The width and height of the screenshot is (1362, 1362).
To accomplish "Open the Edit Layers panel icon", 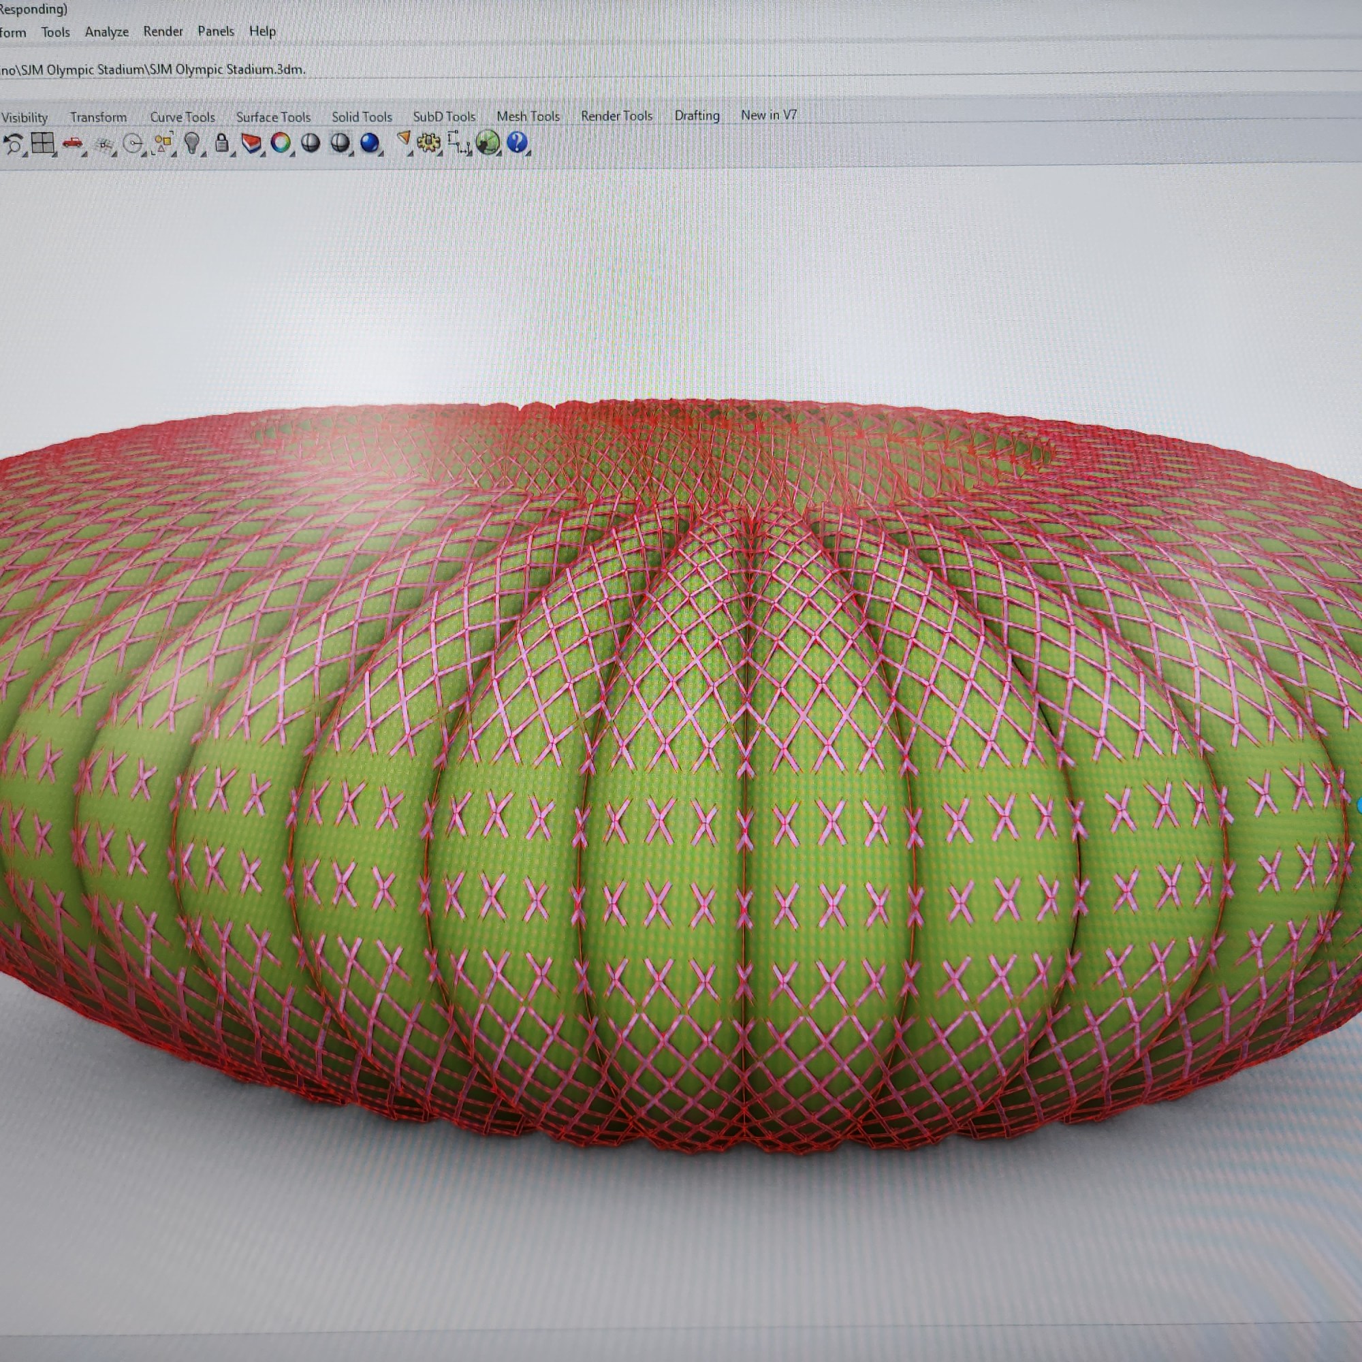I will [x=251, y=144].
